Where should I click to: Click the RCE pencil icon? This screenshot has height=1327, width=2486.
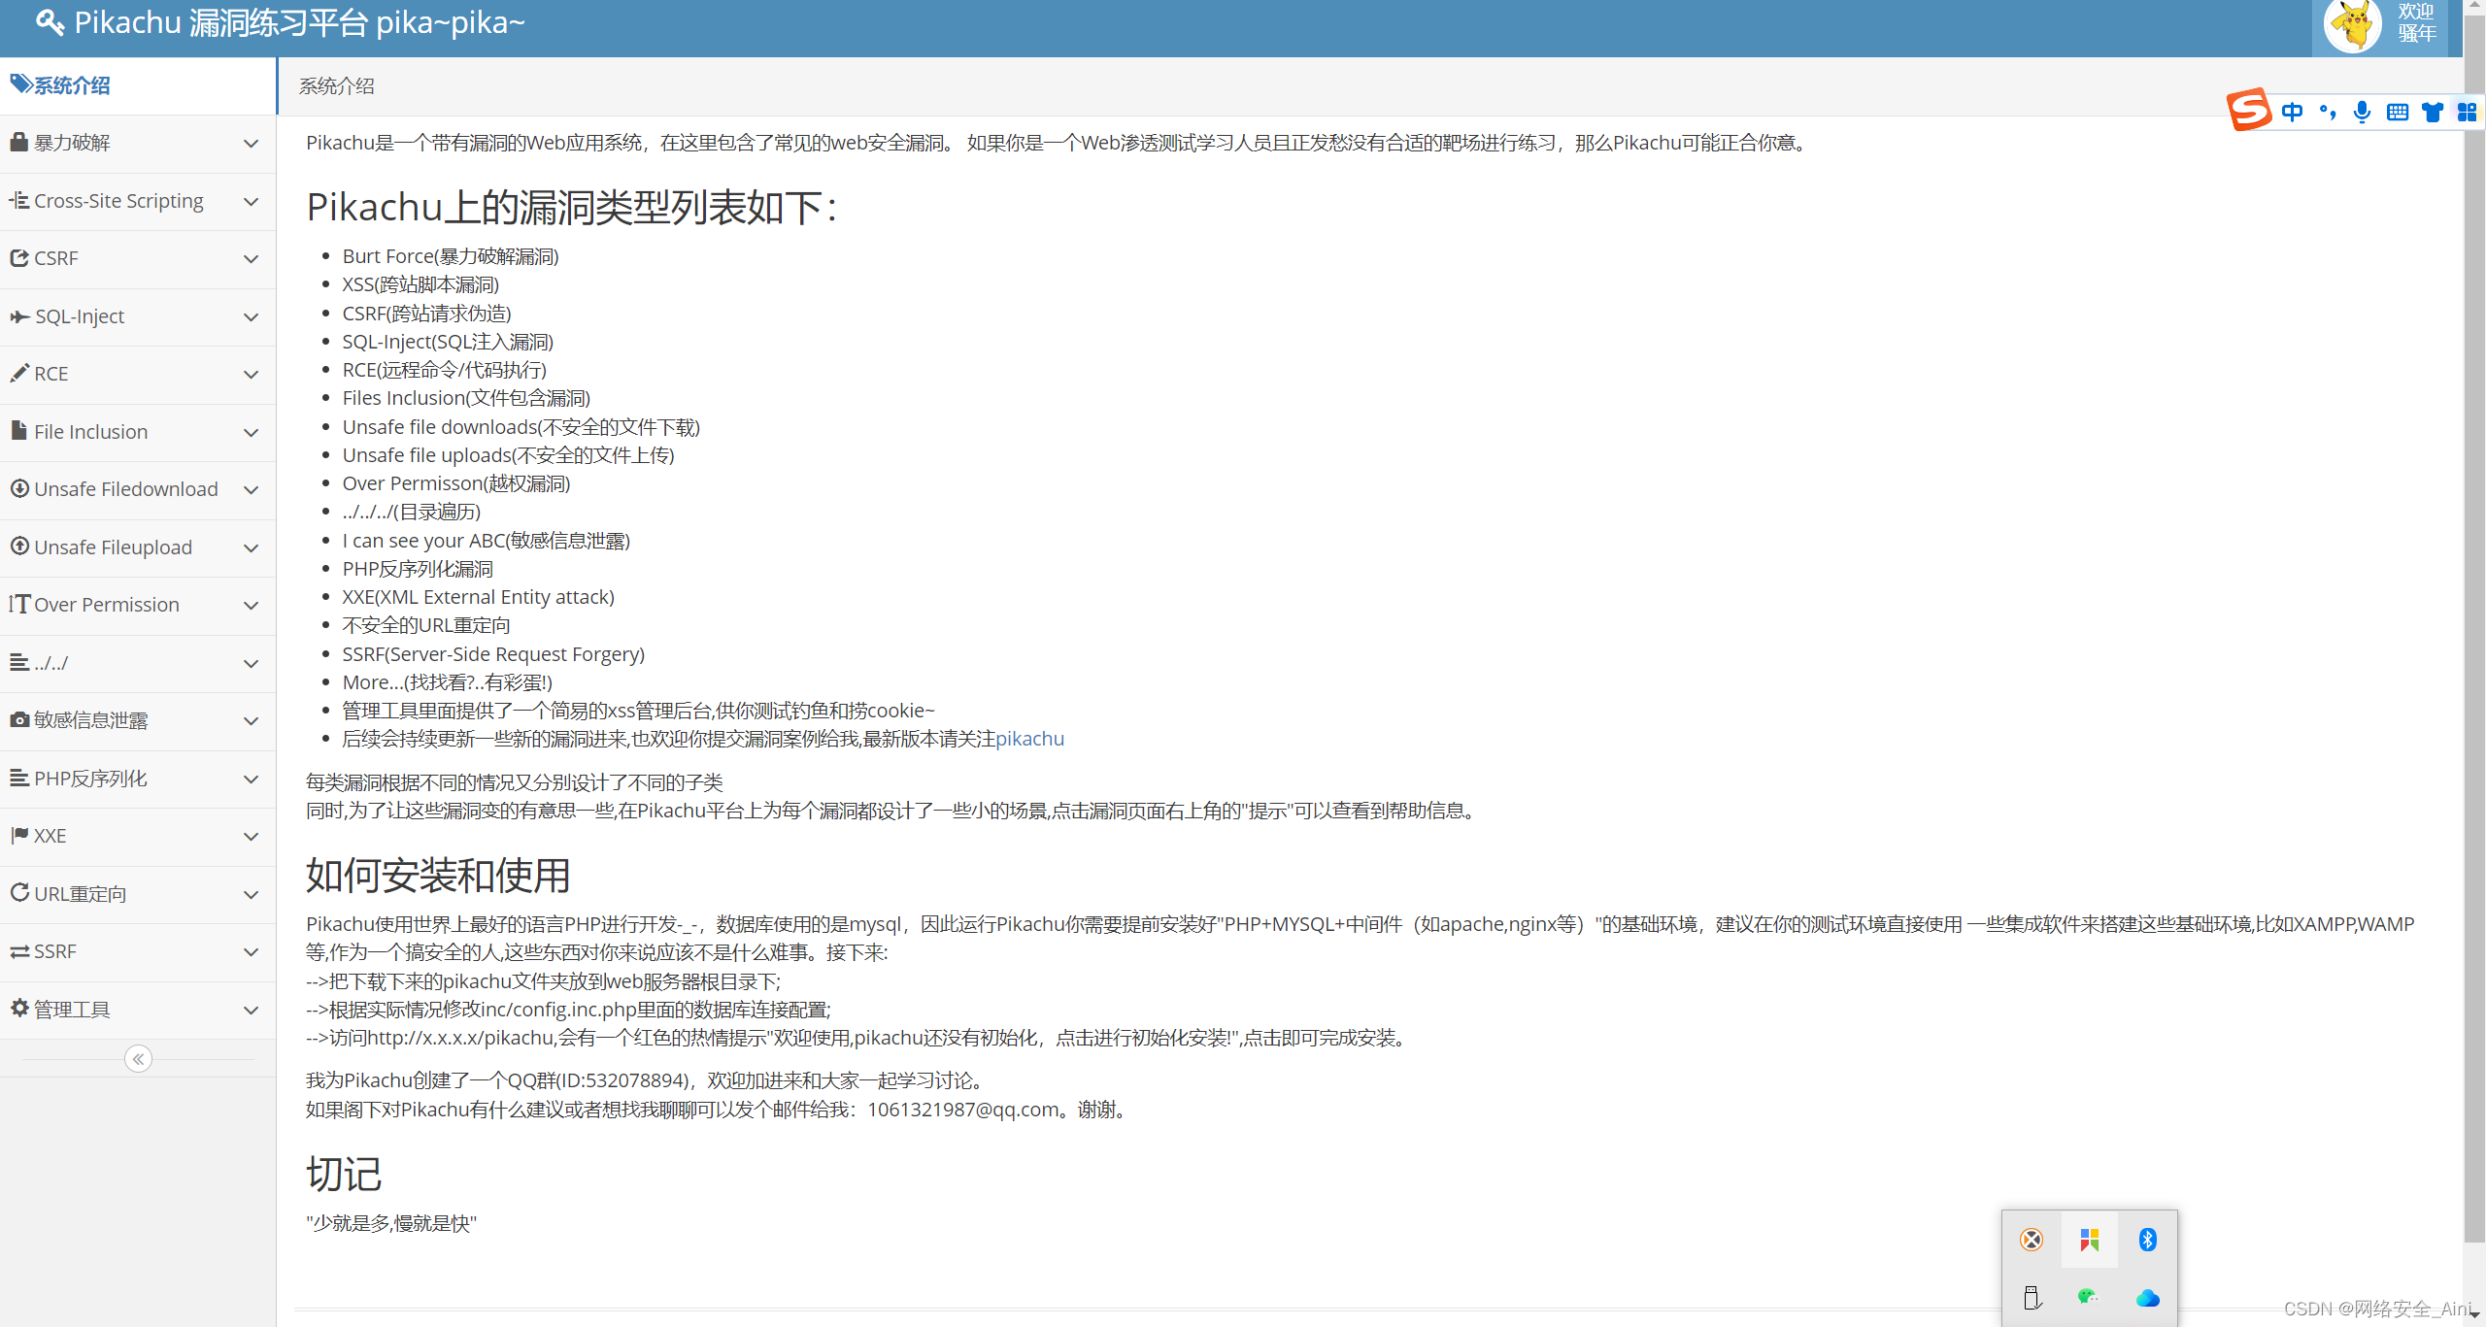click(x=18, y=373)
